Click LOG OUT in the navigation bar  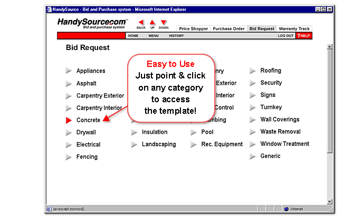click(x=285, y=36)
